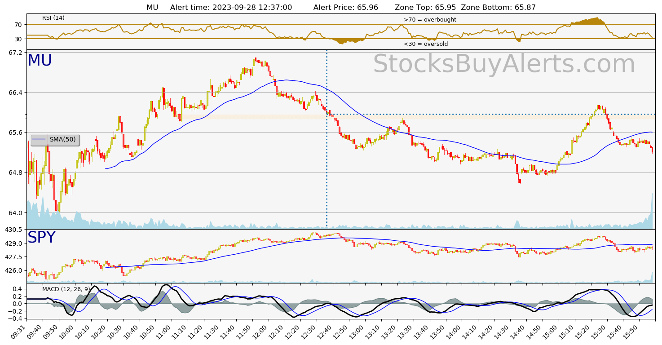Click the RSI (14) label
This screenshot has height=345, width=662.
tap(53, 18)
